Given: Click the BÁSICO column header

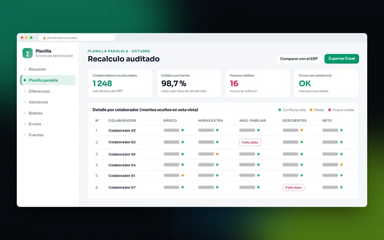Looking at the screenshot, I should pyautogui.click(x=170, y=121).
